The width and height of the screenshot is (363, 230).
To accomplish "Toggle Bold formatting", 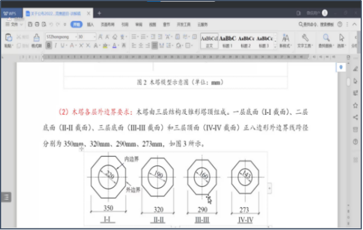I will (x=48, y=46).
